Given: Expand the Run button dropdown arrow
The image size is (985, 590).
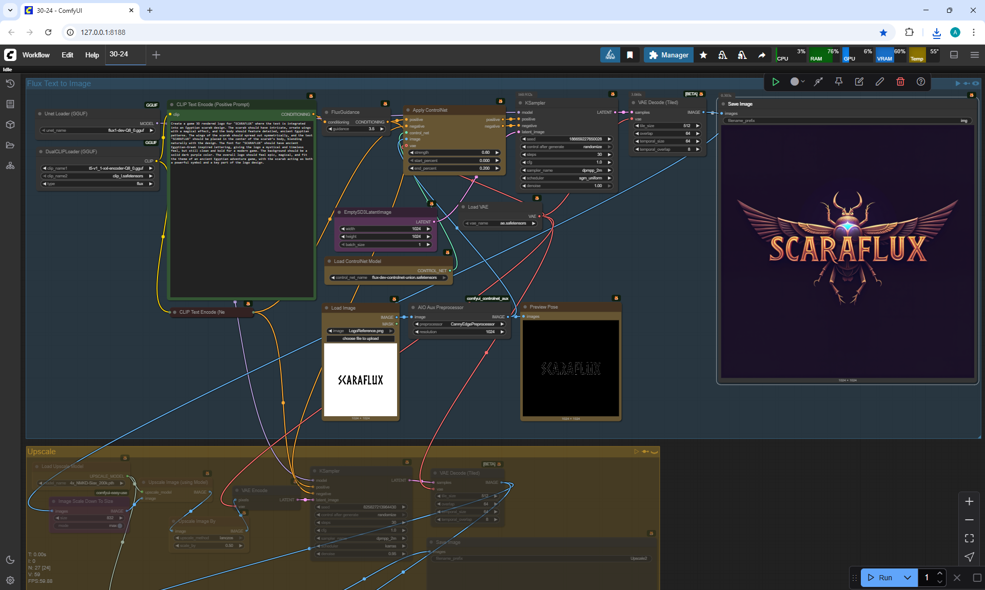Looking at the screenshot, I should point(908,577).
